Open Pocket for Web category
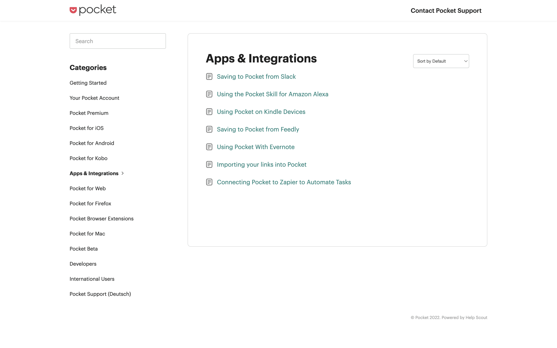This screenshot has height=348, width=557. (x=88, y=188)
